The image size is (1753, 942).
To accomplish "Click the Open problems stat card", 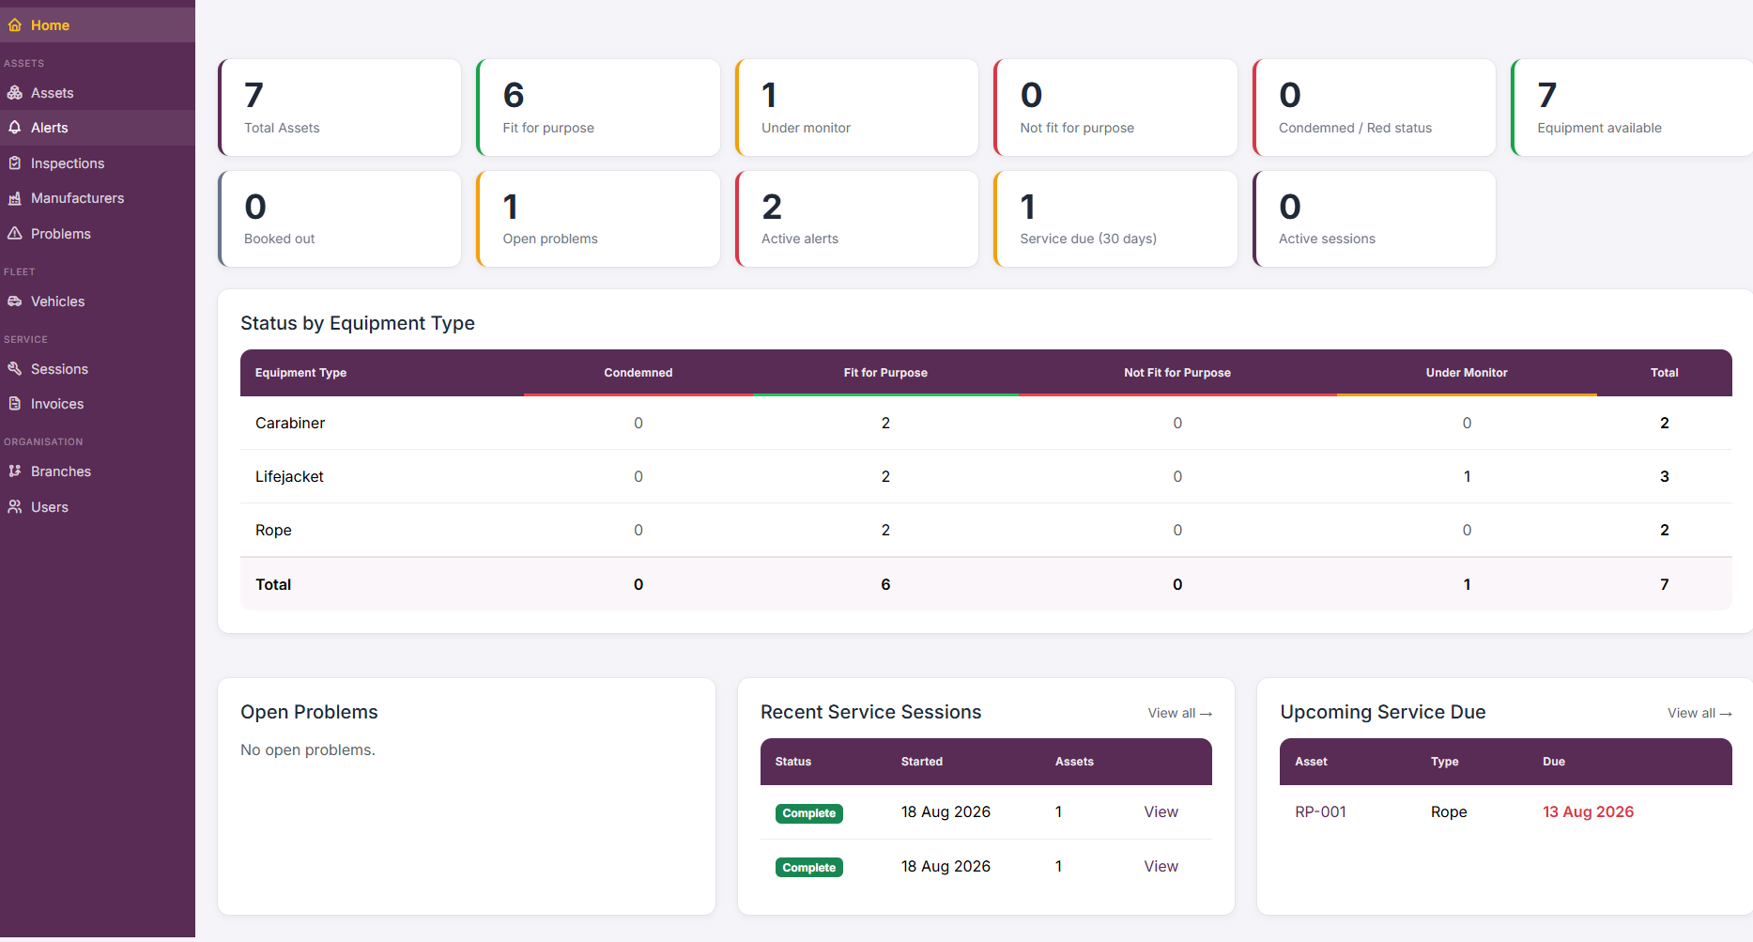I will pos(598,219).
